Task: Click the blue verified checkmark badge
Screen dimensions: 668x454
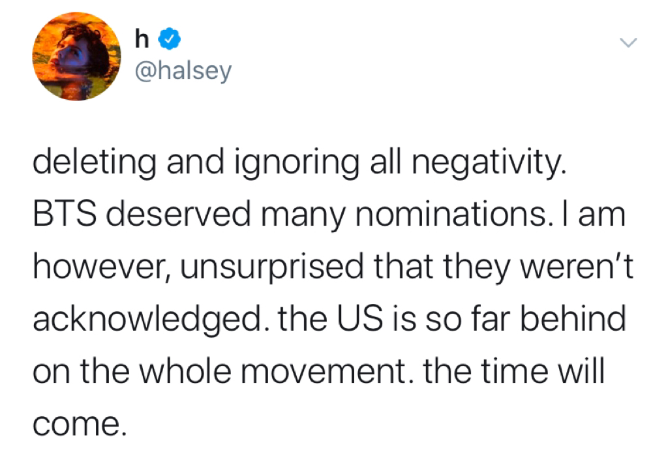Action: pos(169,39)
